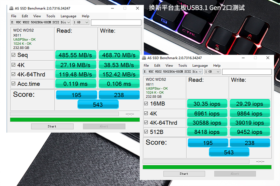
Task: Uncheck the Acc.time test checkbox
Action: [x=13, y=83]
